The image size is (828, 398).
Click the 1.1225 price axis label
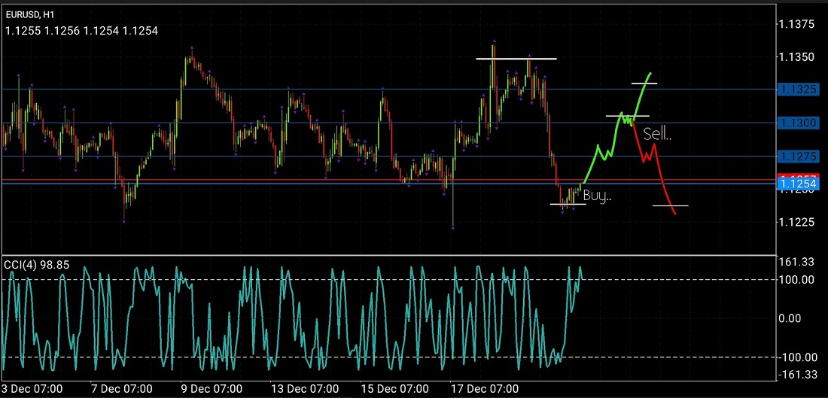coord(798,222)
